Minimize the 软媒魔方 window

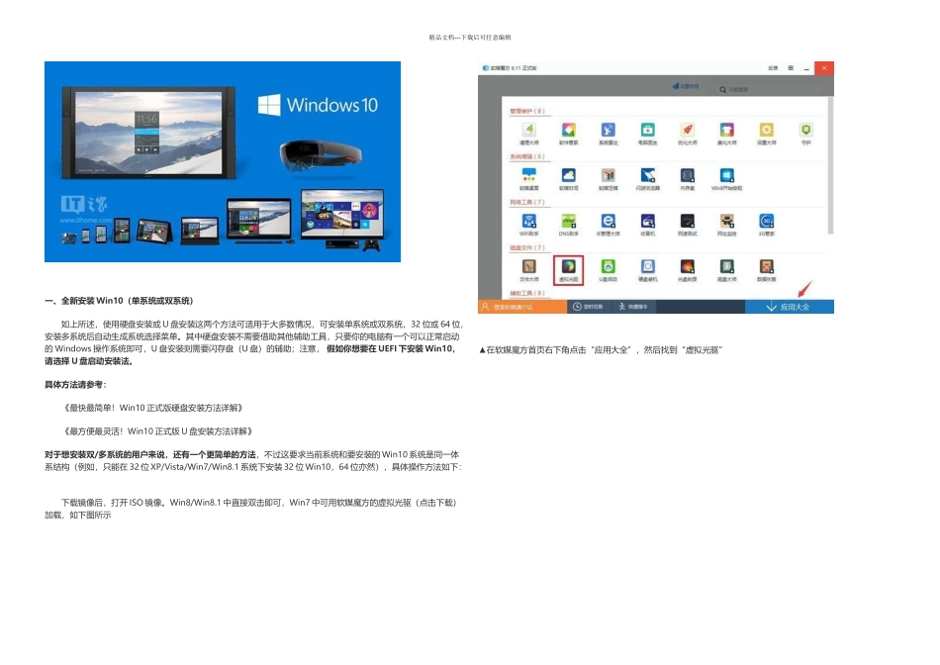tap(806, 68)
